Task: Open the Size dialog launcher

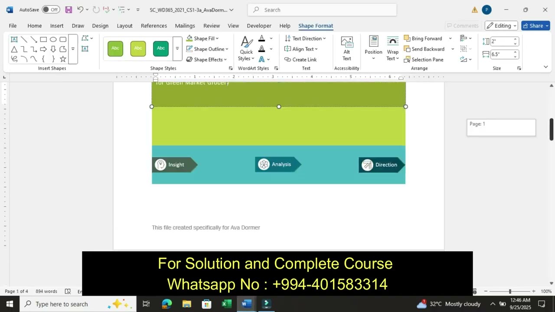Action: [519, 68]
